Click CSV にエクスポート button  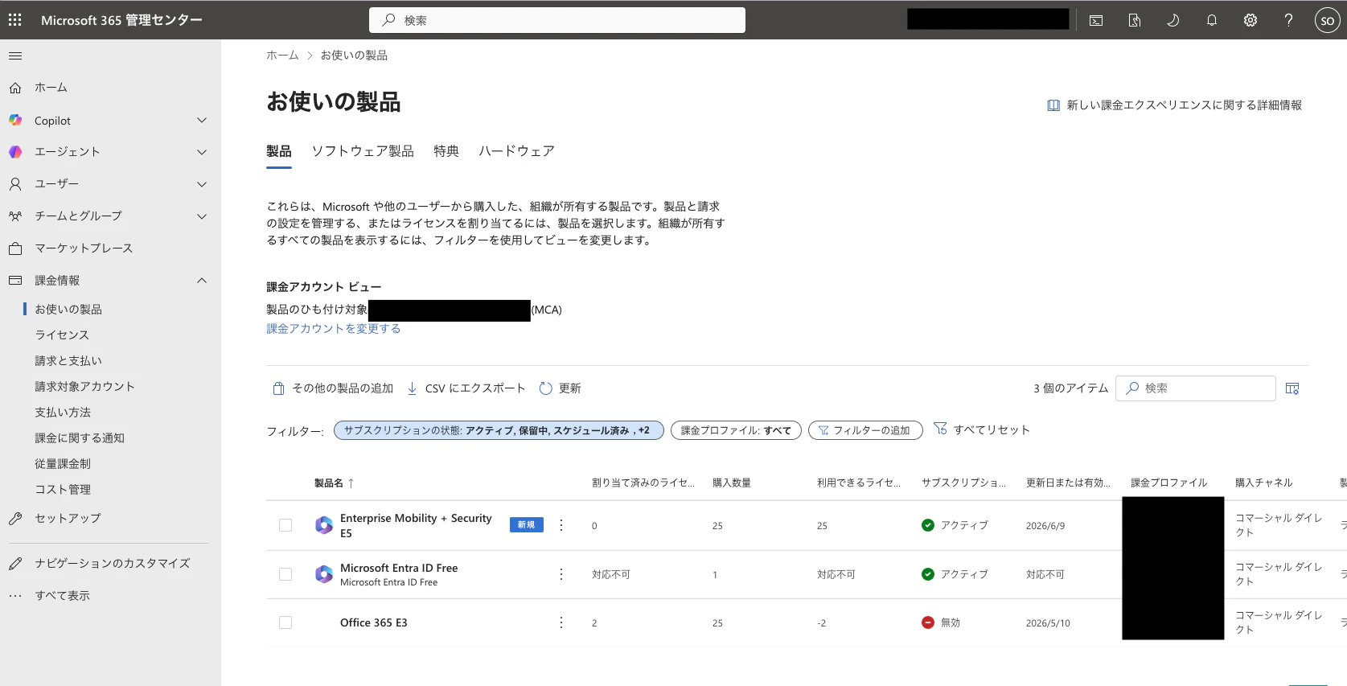(466, 388)
